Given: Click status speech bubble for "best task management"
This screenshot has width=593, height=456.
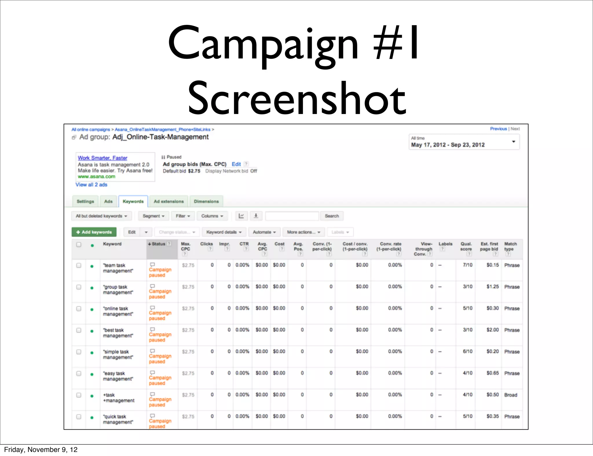Looking at the screenshot, I should click(x=152, y=329).
